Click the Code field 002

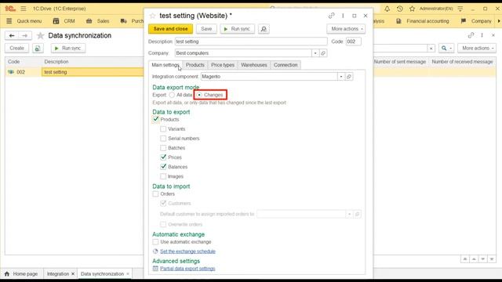click(x=354, y=42)
